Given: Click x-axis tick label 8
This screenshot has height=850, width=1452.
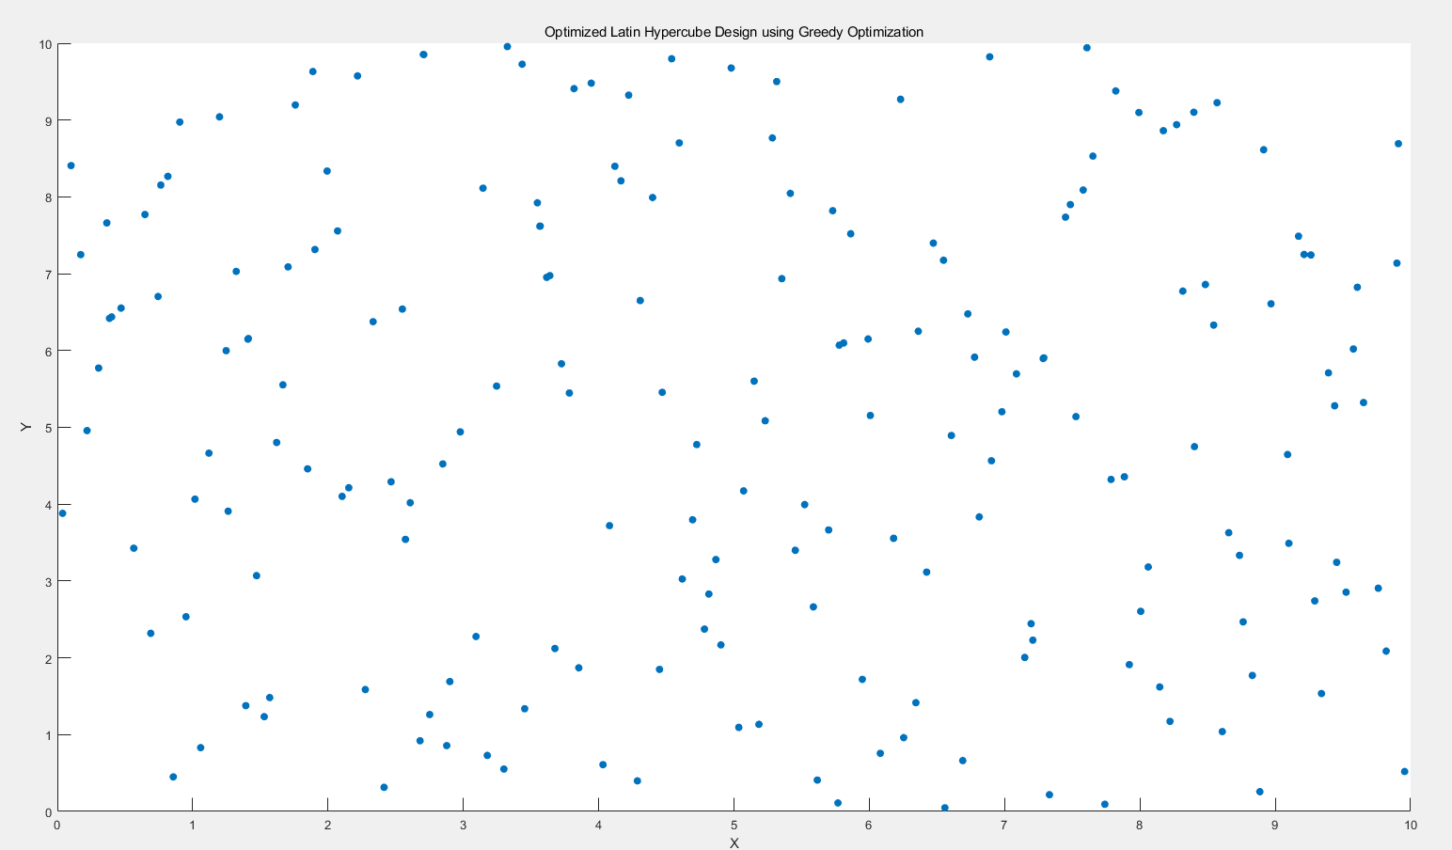Looking at the screenshot, I should coord(1141,825).
